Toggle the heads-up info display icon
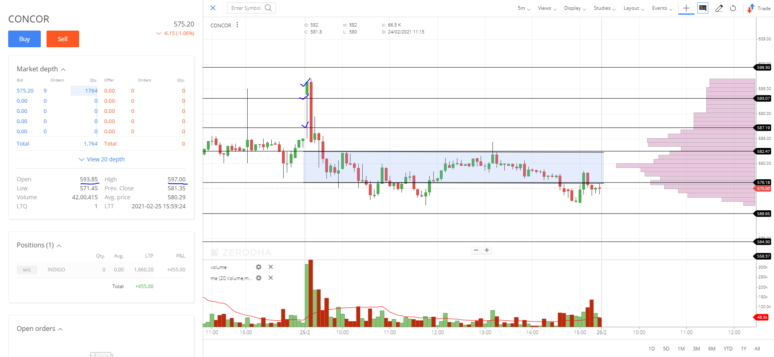The width and height of the screenshot is (774, 357). tap(703, 8)
